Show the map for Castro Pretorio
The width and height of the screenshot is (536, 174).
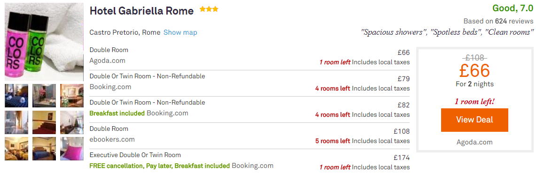180,33
